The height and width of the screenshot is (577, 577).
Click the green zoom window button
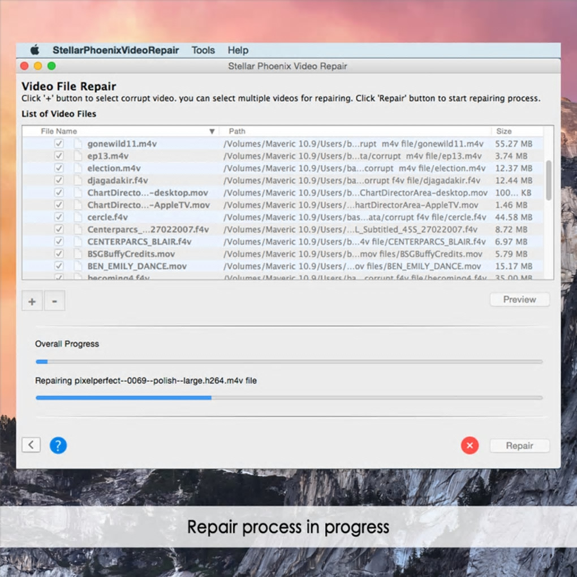51,66
